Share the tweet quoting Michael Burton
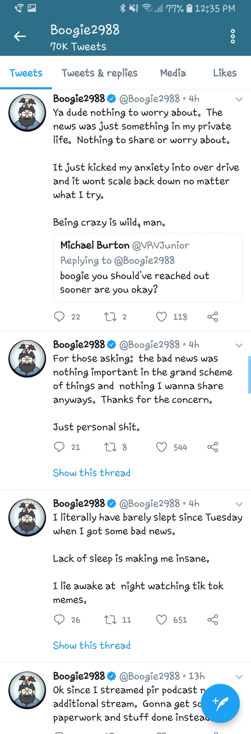 pyautogui.click(x=213, y=316)
